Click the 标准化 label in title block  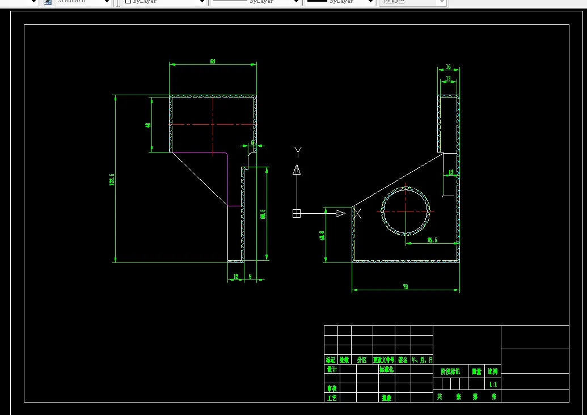pos(386,369)
